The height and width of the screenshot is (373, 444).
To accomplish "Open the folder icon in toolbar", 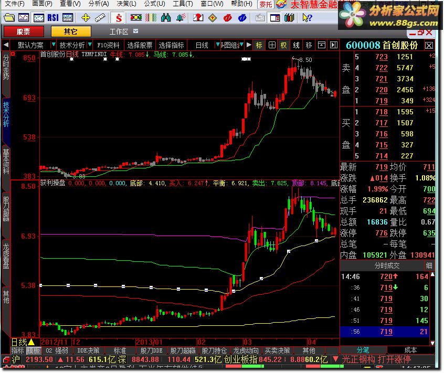I will tap(9, 18).
